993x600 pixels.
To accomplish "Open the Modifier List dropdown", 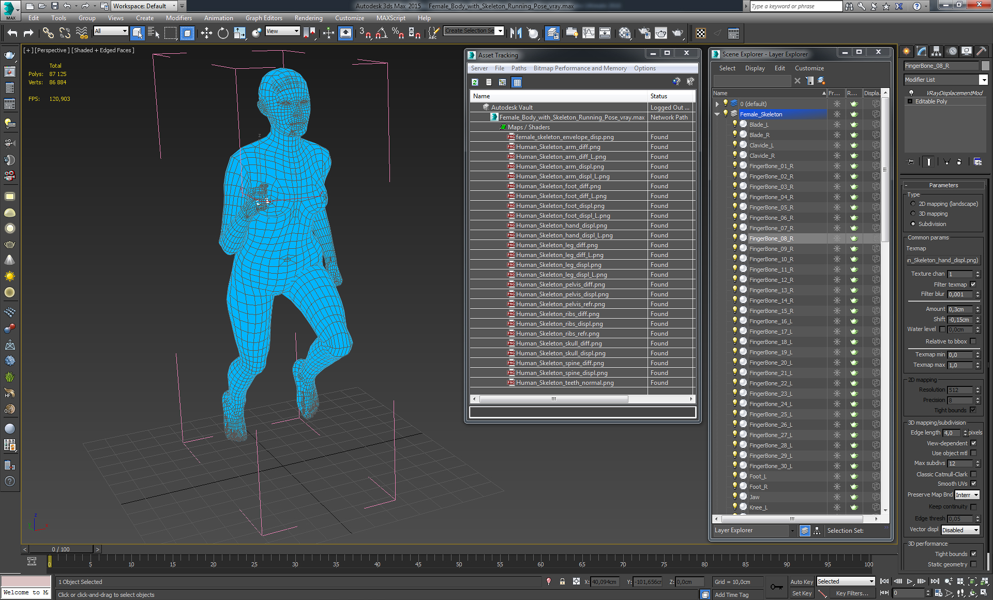I will [x=983, y=80].
